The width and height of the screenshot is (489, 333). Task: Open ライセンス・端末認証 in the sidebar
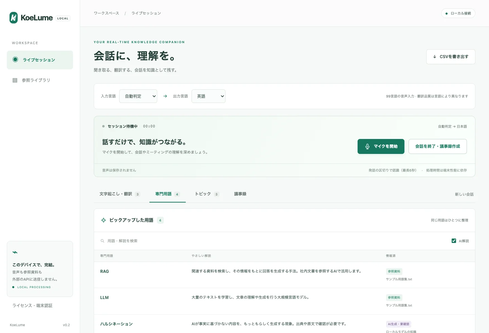tap(33, 305)
